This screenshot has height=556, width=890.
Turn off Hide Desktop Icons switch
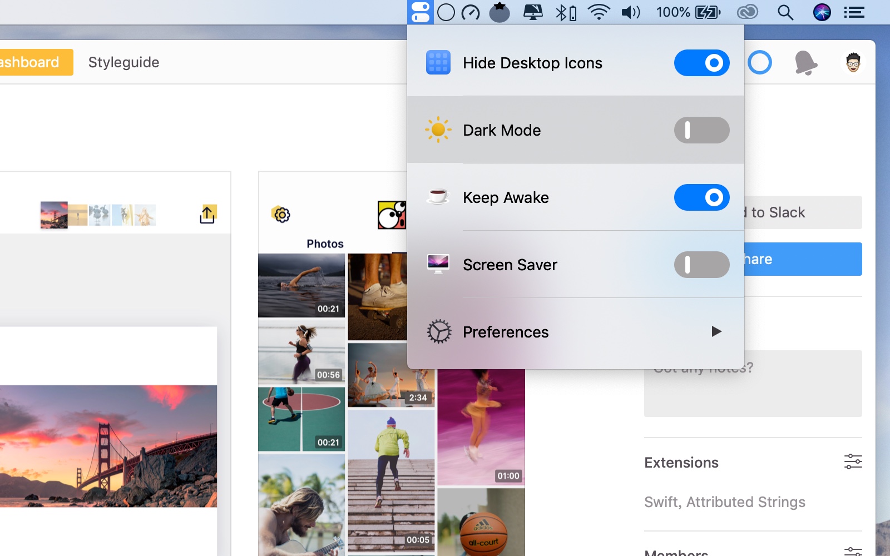[x=701, y=63]
